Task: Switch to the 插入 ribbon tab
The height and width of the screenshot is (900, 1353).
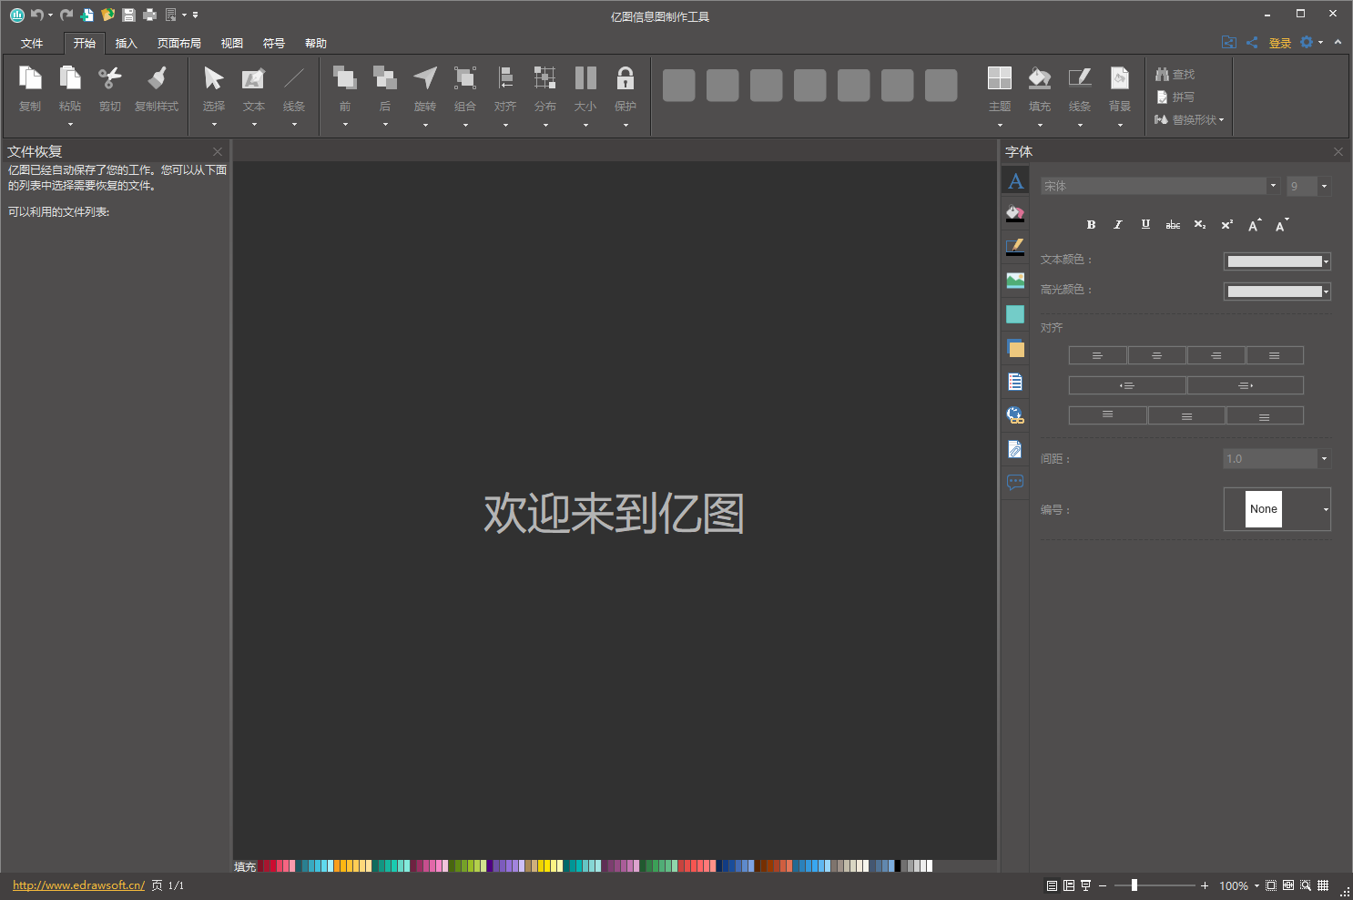Action: (127, 44)
